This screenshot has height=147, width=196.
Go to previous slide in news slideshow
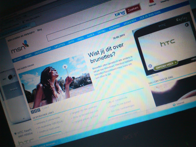[32, 112]
